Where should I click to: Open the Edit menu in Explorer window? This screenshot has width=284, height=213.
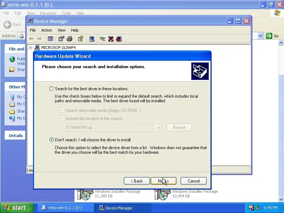pyautogui.click(x=18, y=13)
